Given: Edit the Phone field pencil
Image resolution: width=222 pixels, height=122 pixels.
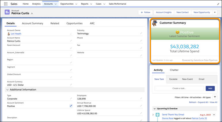Looking at the screenshot, I should tap(141, 41).
